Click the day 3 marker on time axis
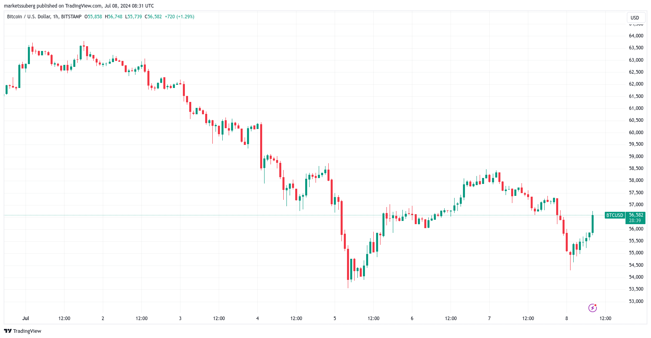Viewport: 651px width, 338px height. [x=180, y=318]
